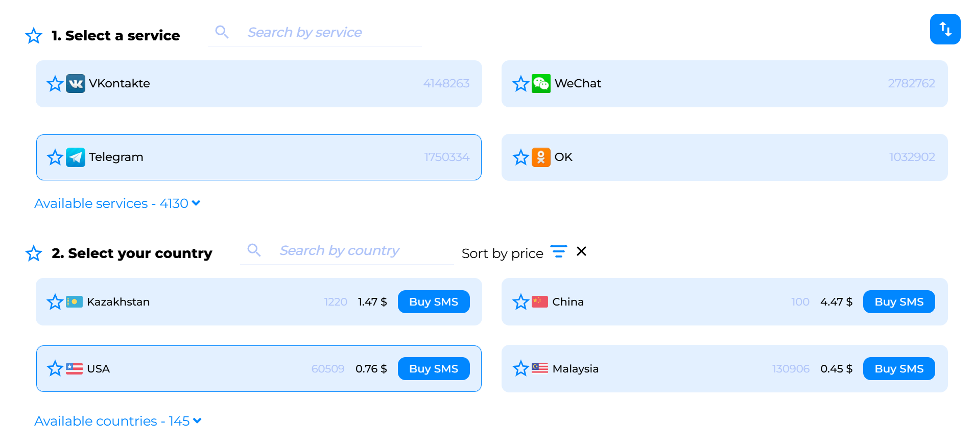The width and height of the screenshot is (974, 444).
Task: Select the Malaysia country row
Action: pyautogui.click(x=664, y=369)
